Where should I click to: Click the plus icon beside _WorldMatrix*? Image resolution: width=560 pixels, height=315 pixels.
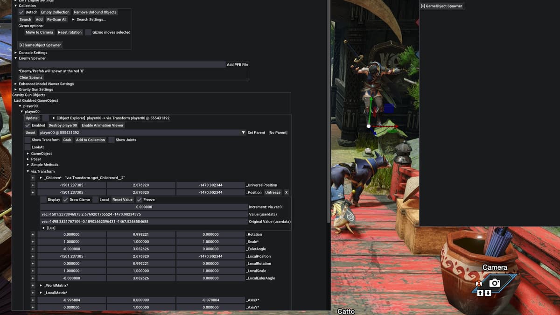click(x=33, y=285)
